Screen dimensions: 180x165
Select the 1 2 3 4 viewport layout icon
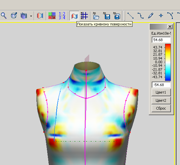coord(62,16)
